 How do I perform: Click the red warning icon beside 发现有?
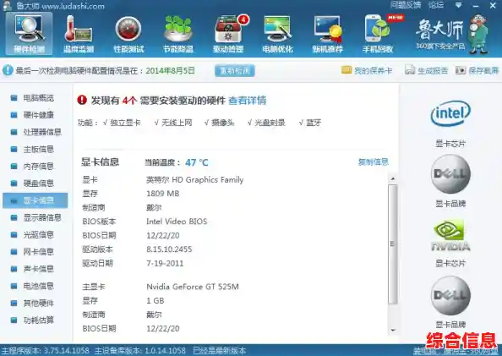pyautogui.click(x=82, y=100)
